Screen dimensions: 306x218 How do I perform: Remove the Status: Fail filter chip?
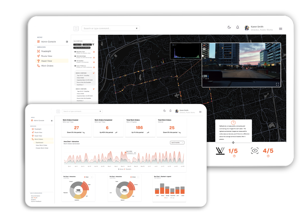click(77, 45)
